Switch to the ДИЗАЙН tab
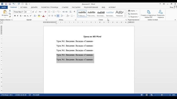 (x=34, y=7)
